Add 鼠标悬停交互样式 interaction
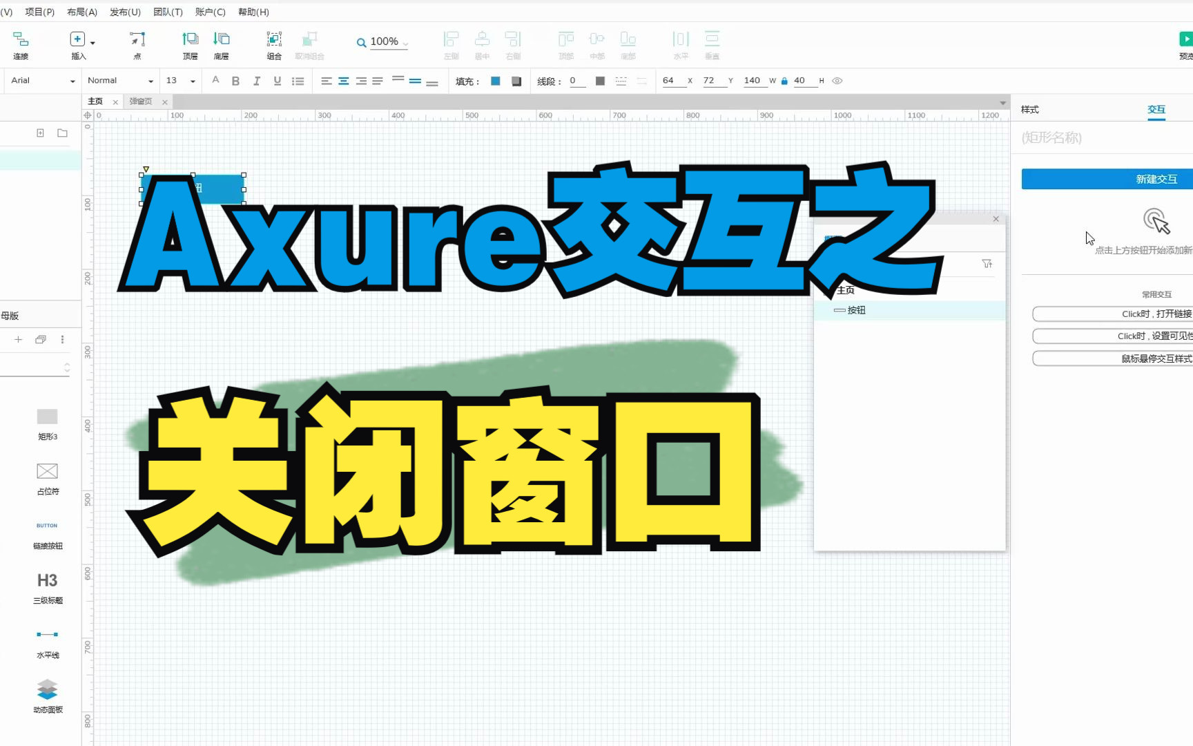Image resolution: width=1193 pixels, height=746 pixels. (1113, 358)
